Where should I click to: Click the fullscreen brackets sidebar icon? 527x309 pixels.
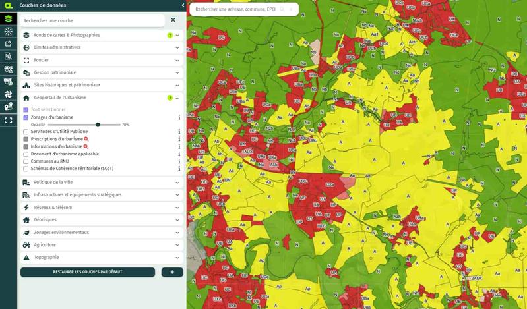pyautogui.click(x=9, y=120)
